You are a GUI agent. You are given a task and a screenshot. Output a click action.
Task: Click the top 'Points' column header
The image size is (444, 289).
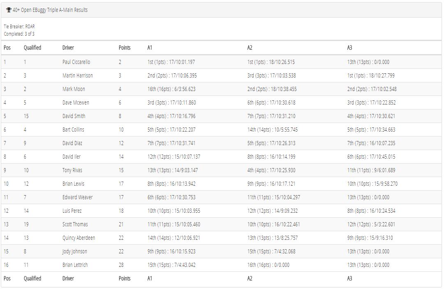(125, 48)
